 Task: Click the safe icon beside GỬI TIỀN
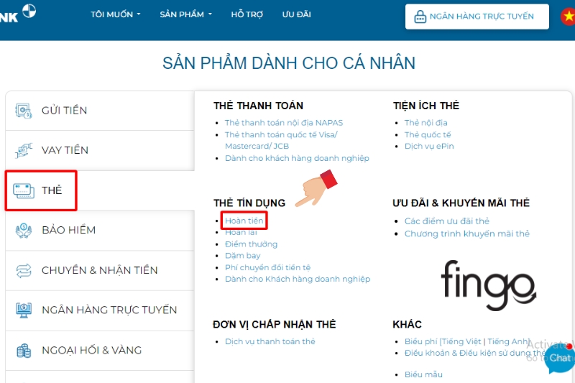pyautogui.click(x=24, y=111)
